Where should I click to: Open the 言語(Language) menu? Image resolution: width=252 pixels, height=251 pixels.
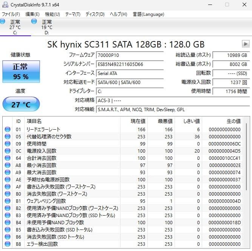click(x=148, y=14)
